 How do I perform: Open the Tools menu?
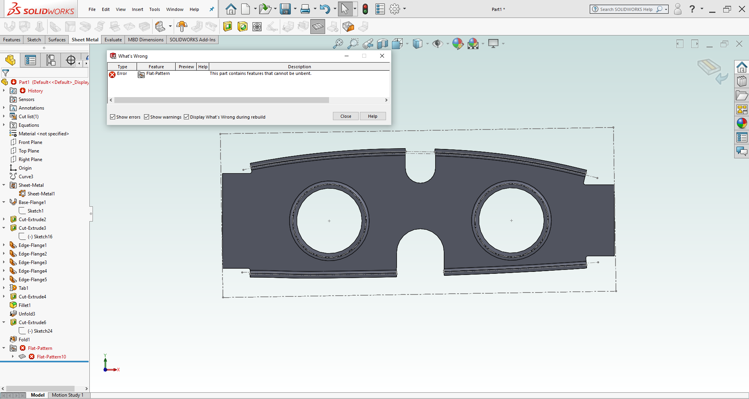click(x=155, y=9)
